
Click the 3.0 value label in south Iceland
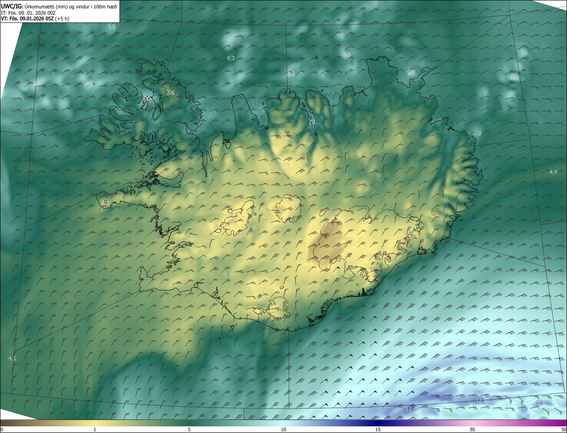(x=227, y=275)
